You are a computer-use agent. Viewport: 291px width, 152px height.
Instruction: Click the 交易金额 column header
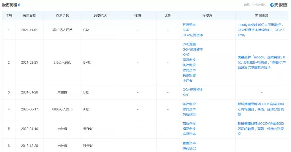(x=62, y=16)
